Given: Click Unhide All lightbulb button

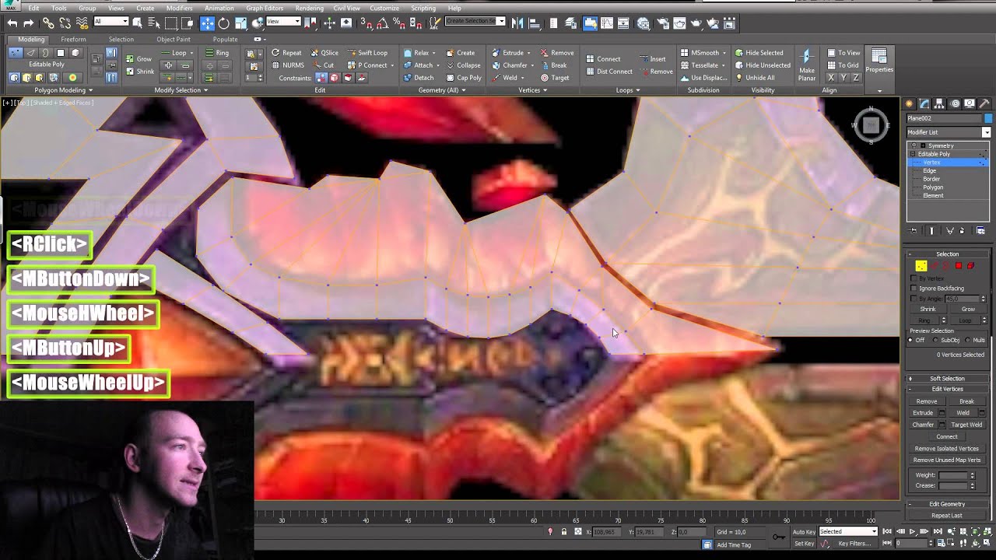Looking at the screenshot, I should click(755, 78).
